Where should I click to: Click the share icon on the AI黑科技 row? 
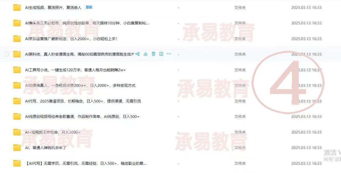pyautogui.click(x=137, y=54)
